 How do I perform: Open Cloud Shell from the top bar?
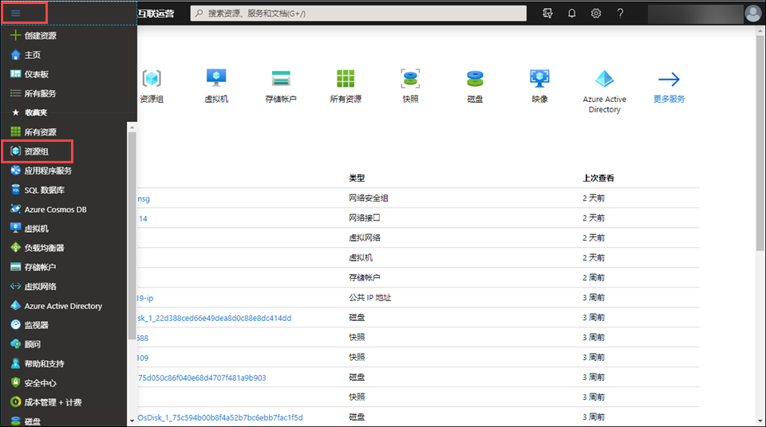click(547, 14)
